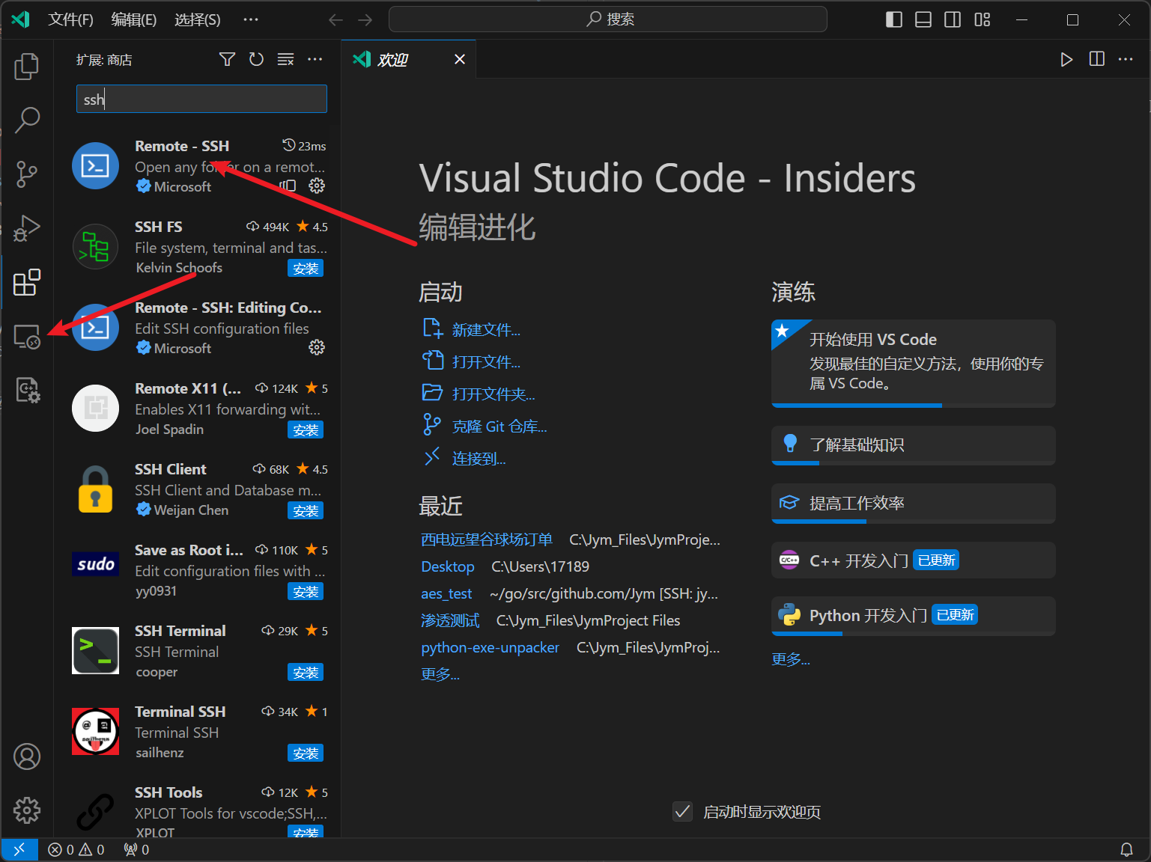Viewport: 1151px width, 862px height.
Task: Open Run and Debug view
Action: click(27, 227)
